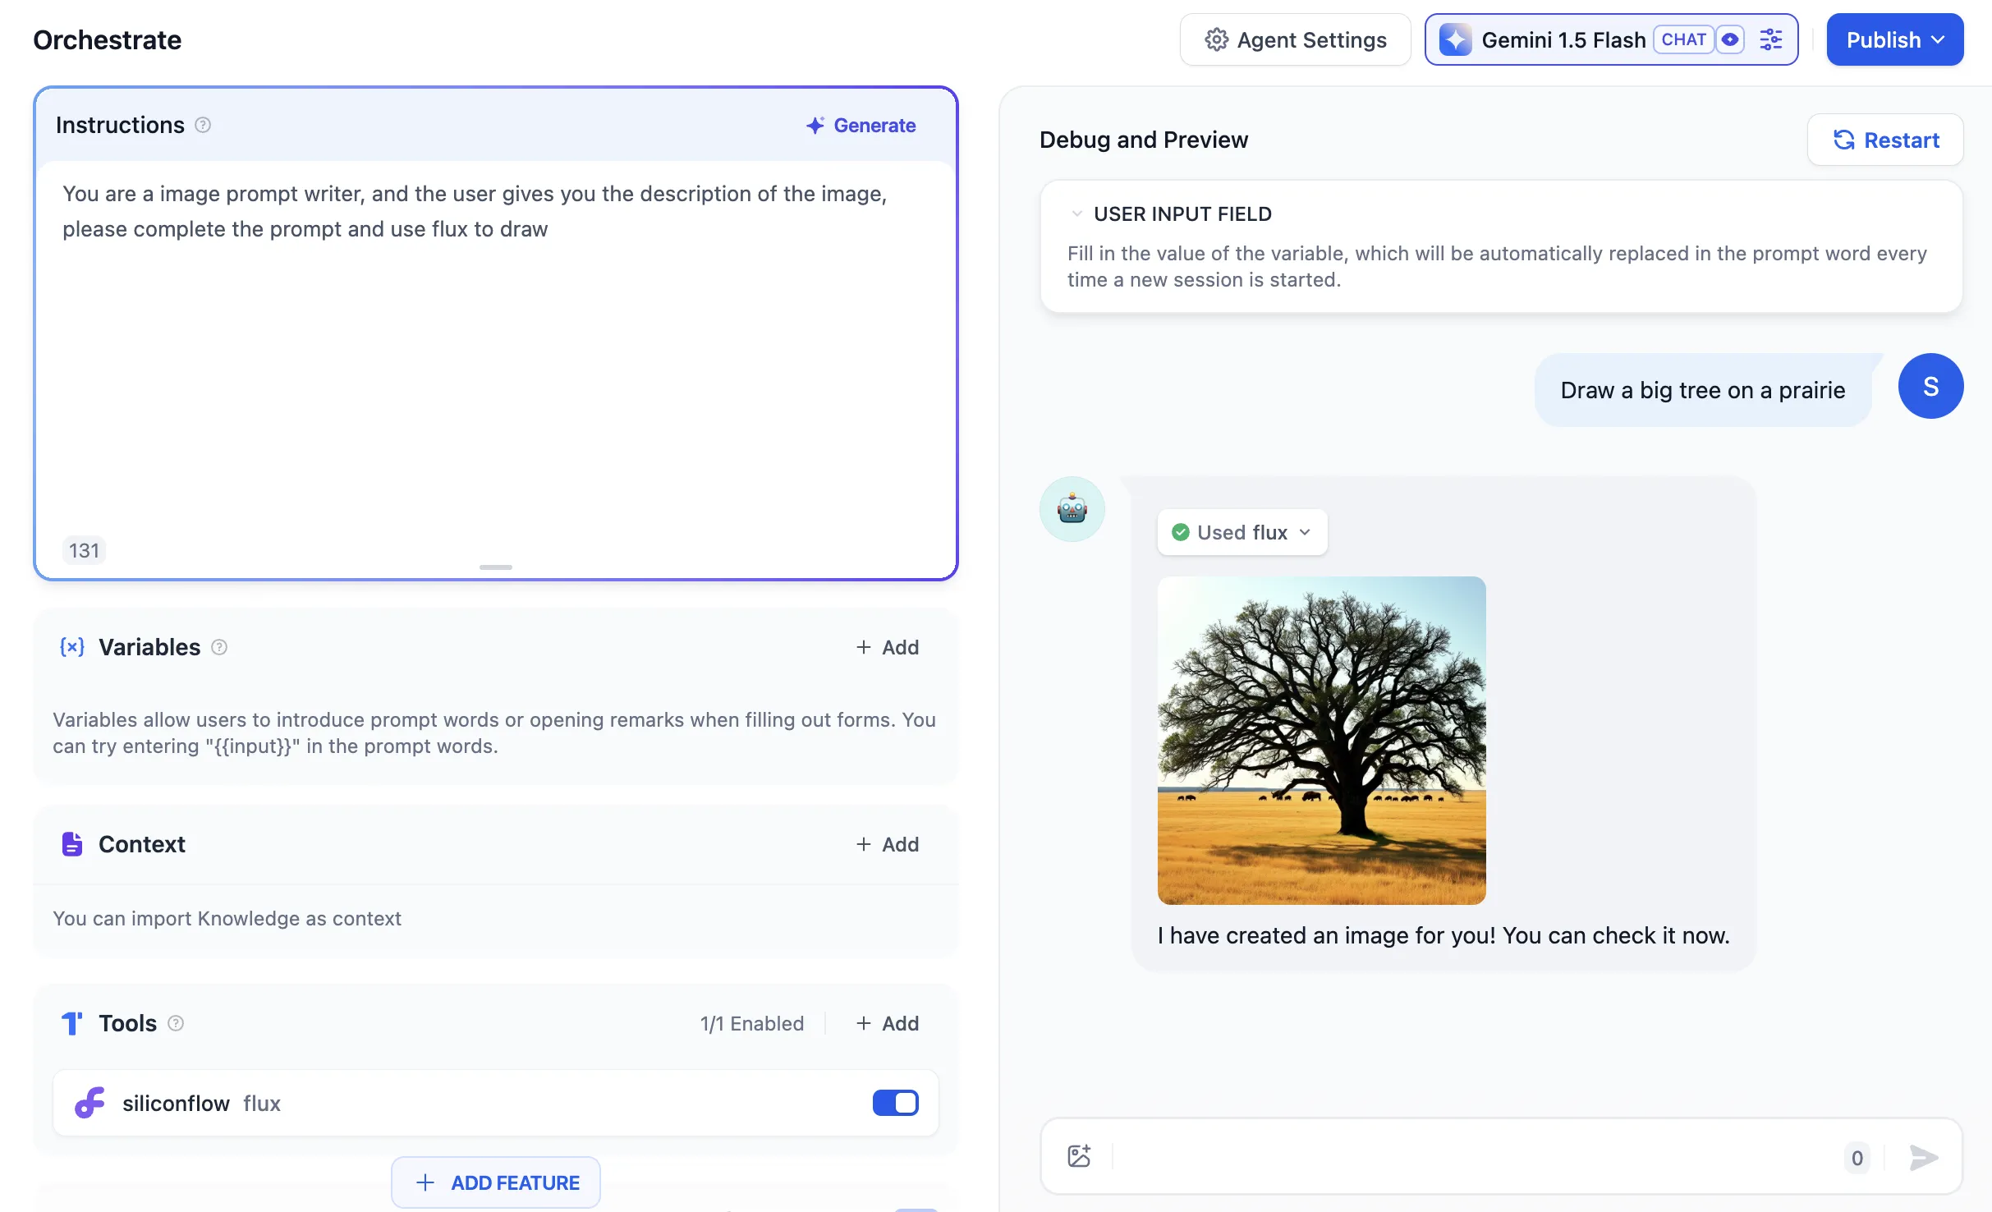Disable the siliconflow flux tool toggle
Image resolution: width=1992 pixels, height=1212 pixels.
895,1103
